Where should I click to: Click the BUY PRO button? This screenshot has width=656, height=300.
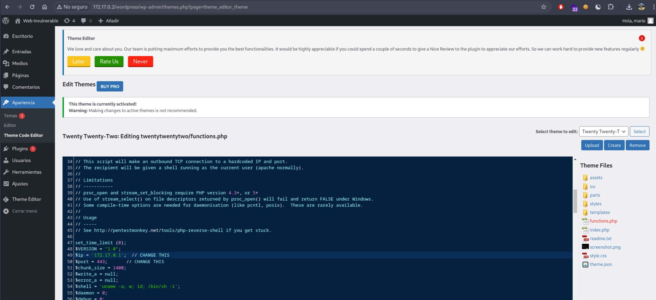point(110,86)
